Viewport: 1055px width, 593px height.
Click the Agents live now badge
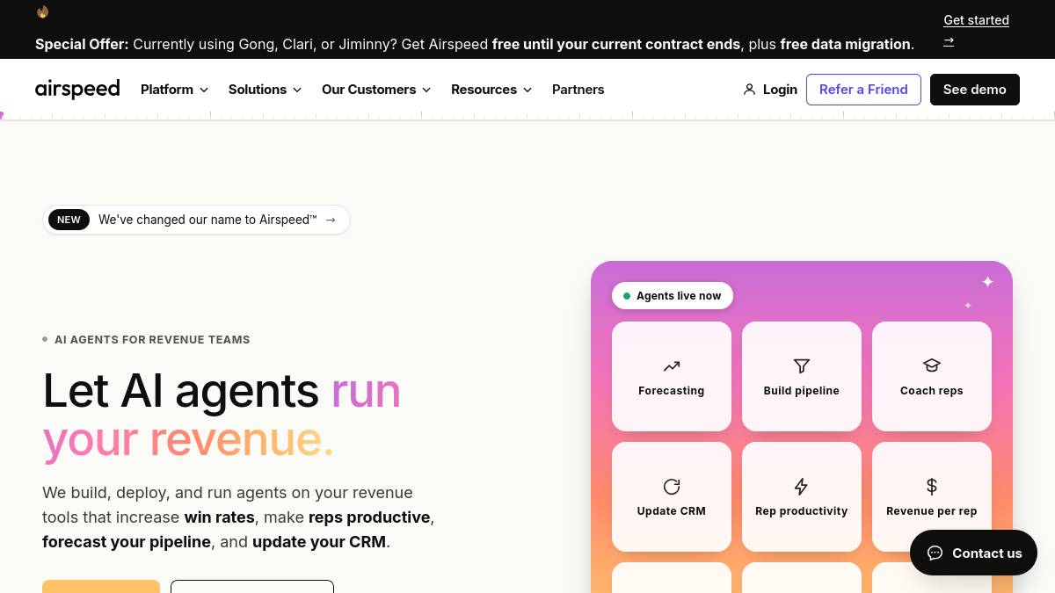[x=673, y=296]
